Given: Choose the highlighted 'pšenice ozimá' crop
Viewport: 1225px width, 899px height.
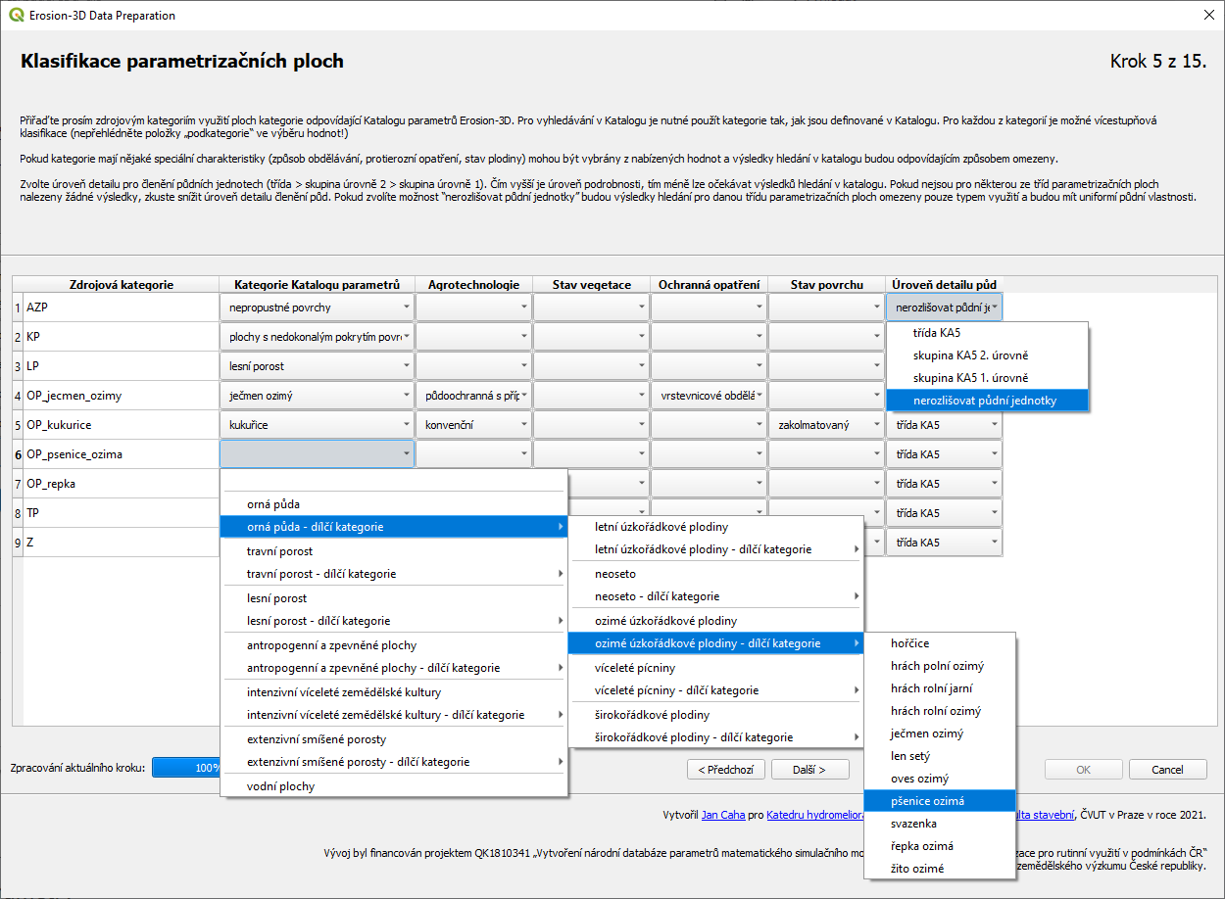Looking at the screenshot, I should pyautogui.click(x=941, y=801).
